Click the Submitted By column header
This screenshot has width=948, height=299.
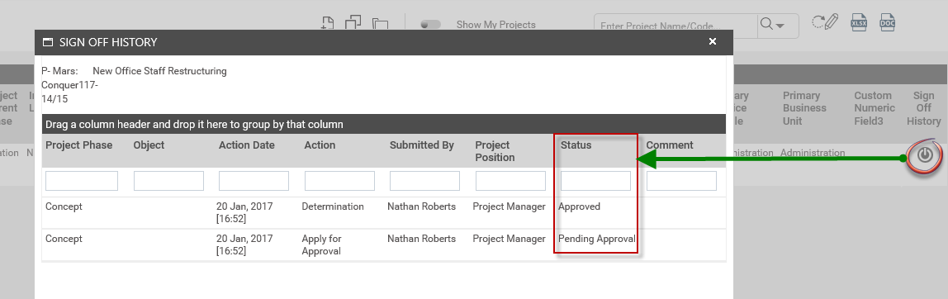click(421, 145)
